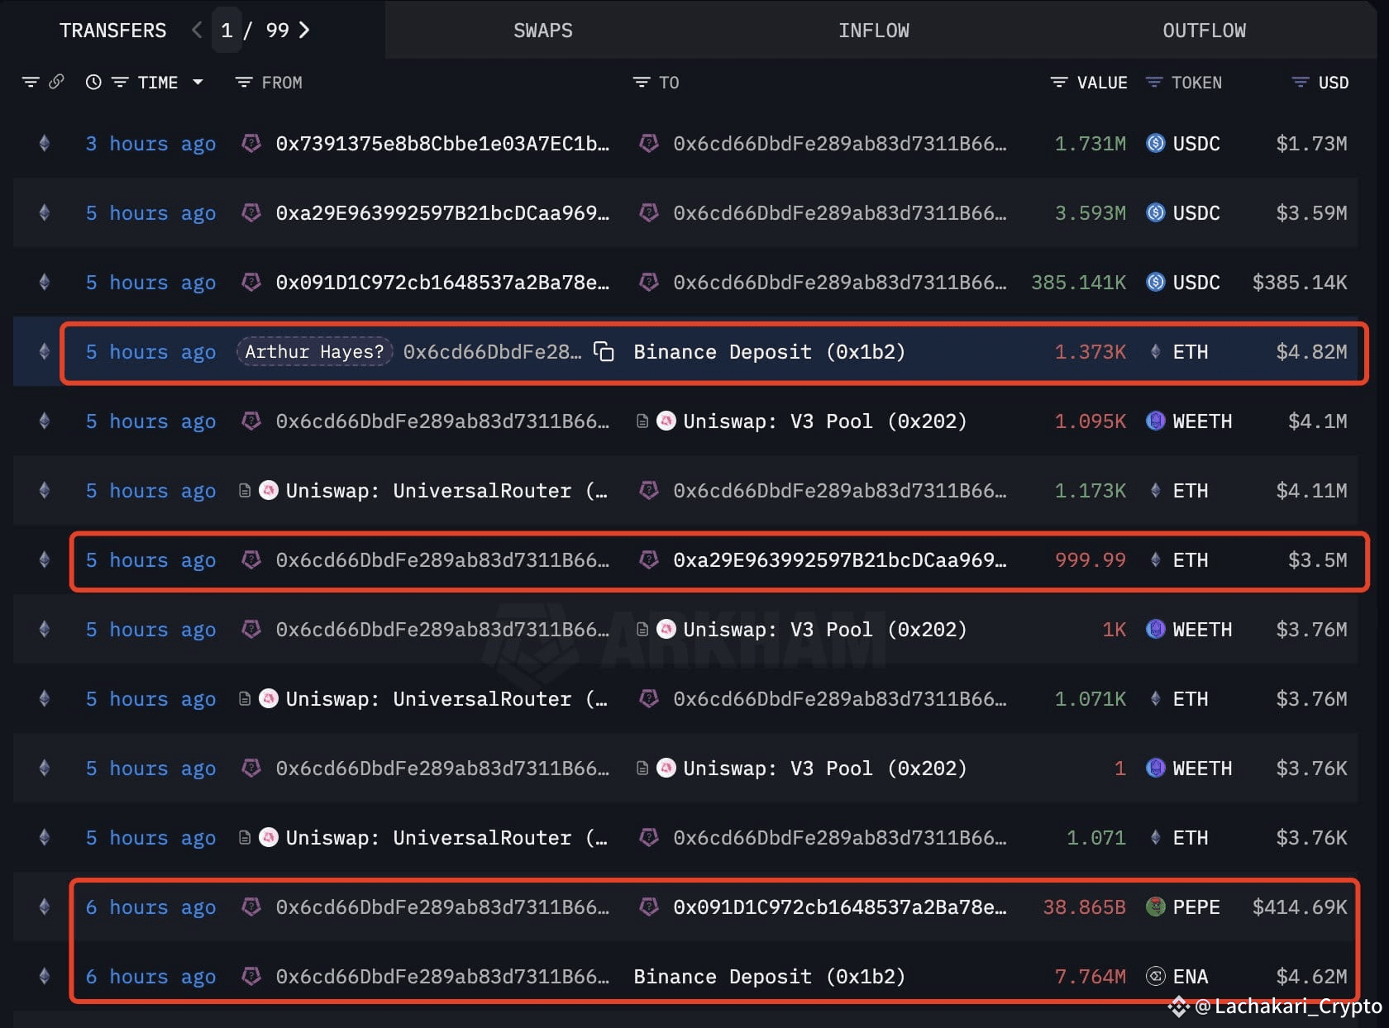
Task: Click the WEETH token icon in 1K row
Action: [1156, 630]
